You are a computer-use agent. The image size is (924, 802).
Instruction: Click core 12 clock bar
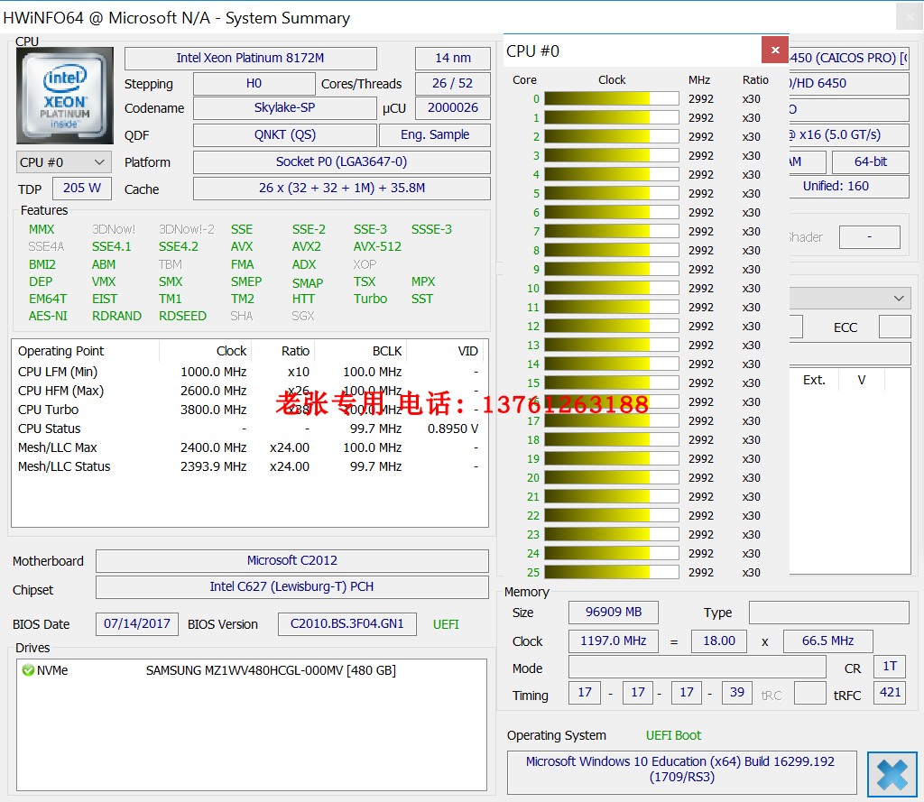tap(611, 327)
